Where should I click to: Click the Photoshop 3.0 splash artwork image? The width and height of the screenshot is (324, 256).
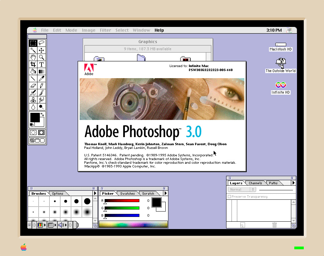pyautogui.click(x=162, y=99)
